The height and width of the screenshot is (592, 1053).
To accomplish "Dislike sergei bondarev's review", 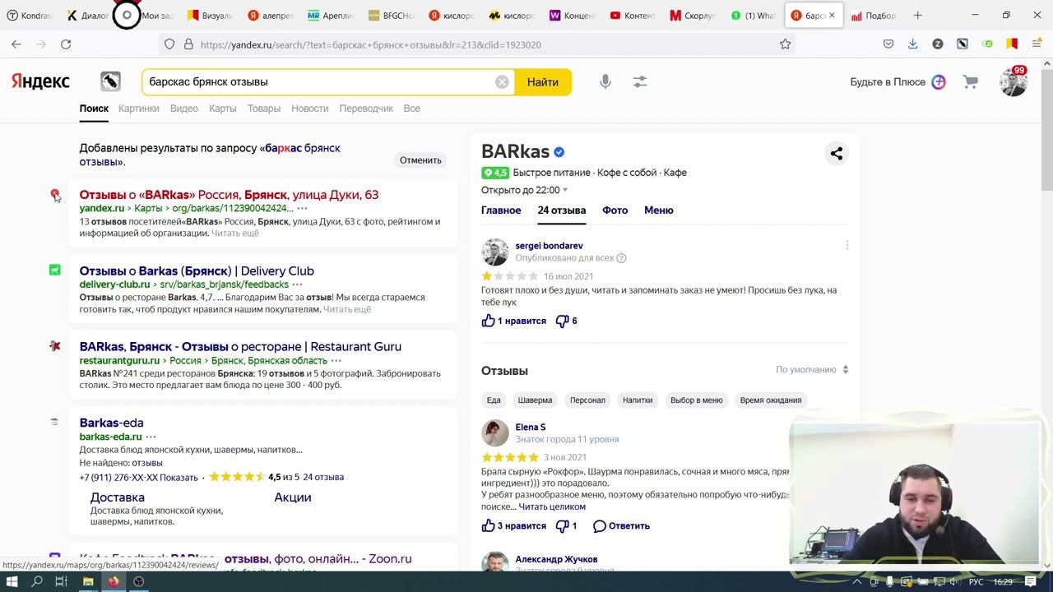I will (x=567, y=321).
